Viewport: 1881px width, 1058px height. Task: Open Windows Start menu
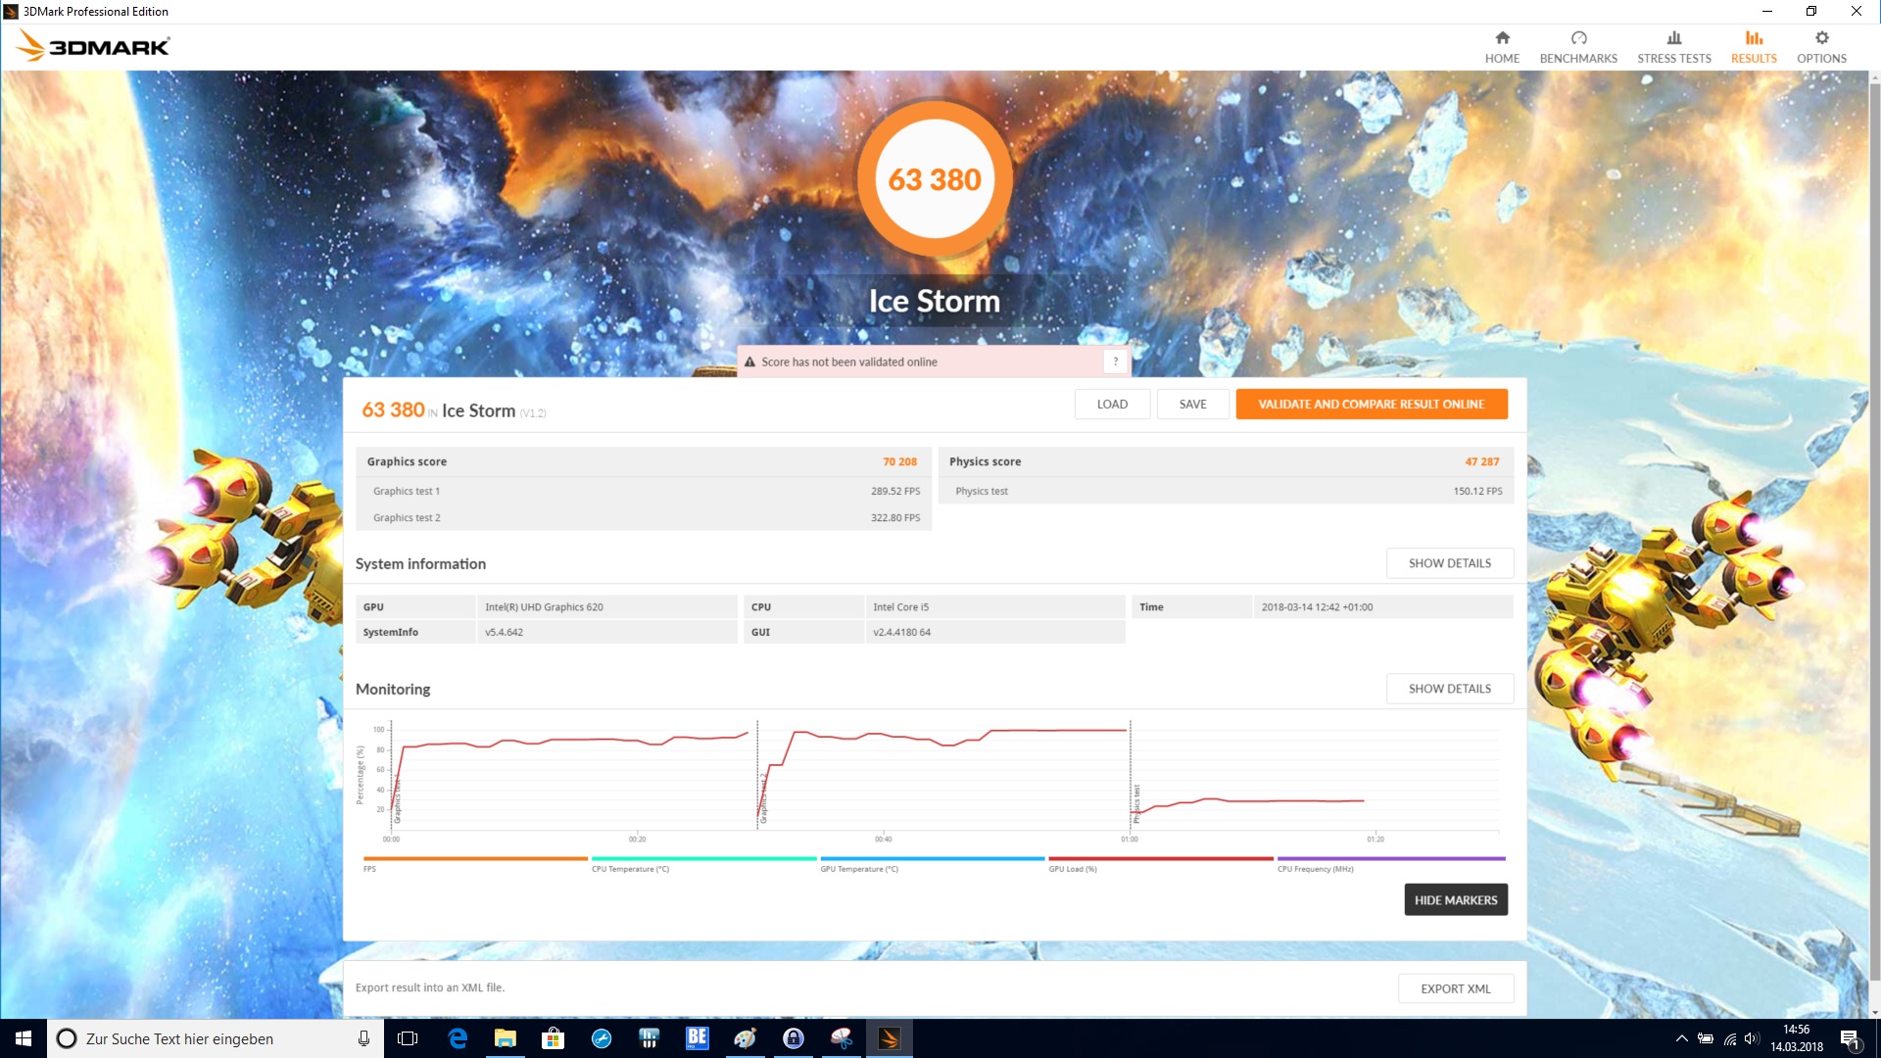[24, 1038]
